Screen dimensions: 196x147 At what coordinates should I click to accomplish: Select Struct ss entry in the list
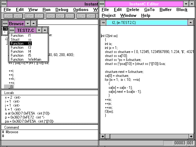(21, 40)
